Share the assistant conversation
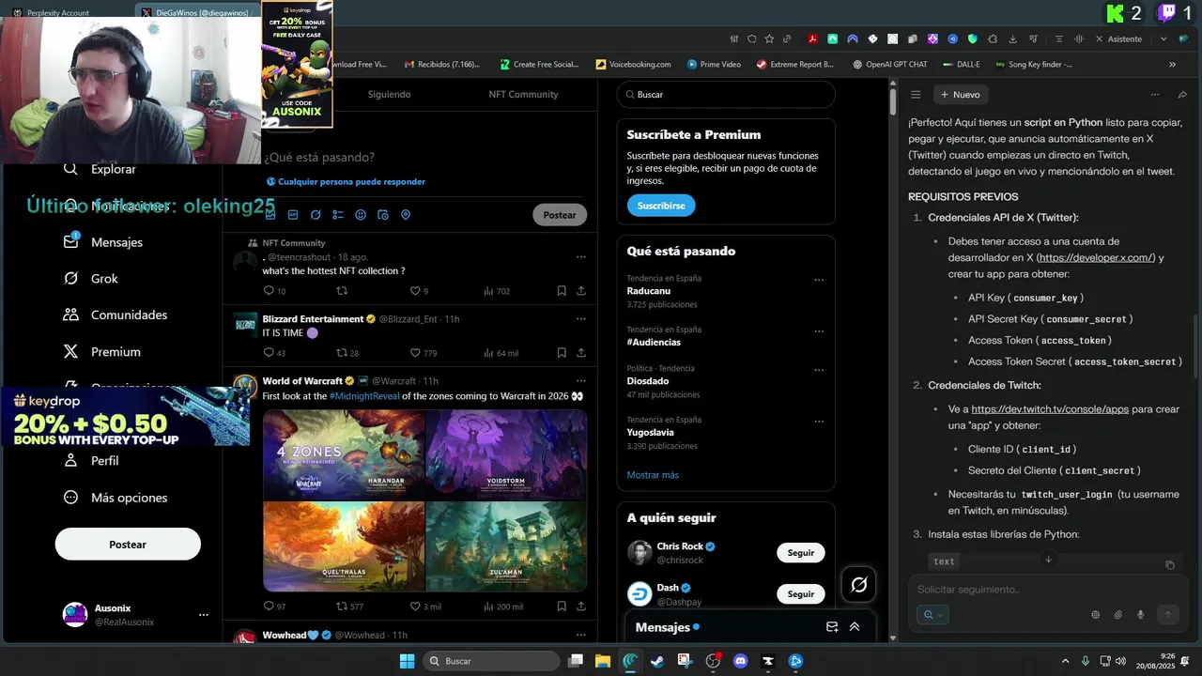 pos(1182,95)
